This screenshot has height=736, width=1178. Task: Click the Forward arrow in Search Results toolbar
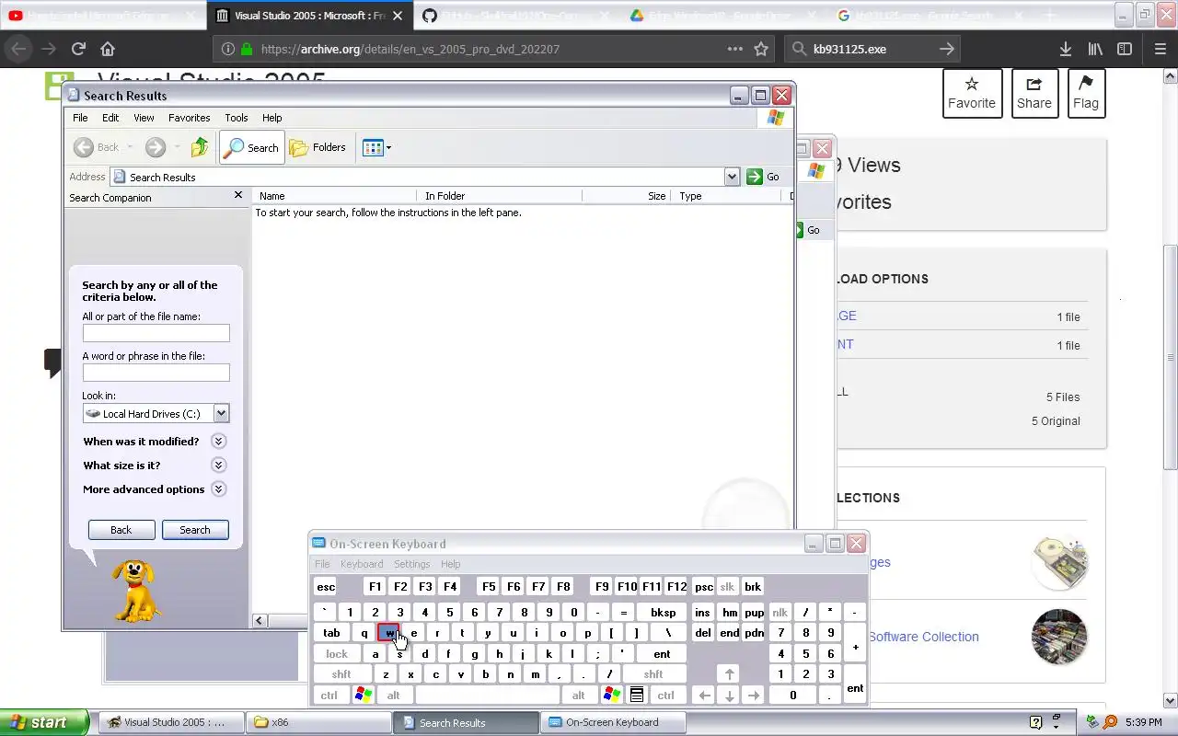[156, 147]
